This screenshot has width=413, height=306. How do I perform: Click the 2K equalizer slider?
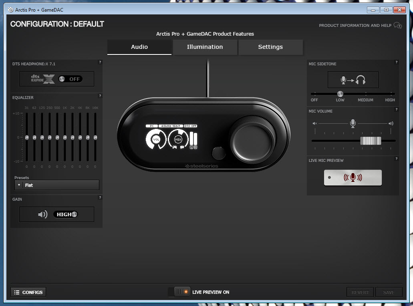(x=73, y=137)
